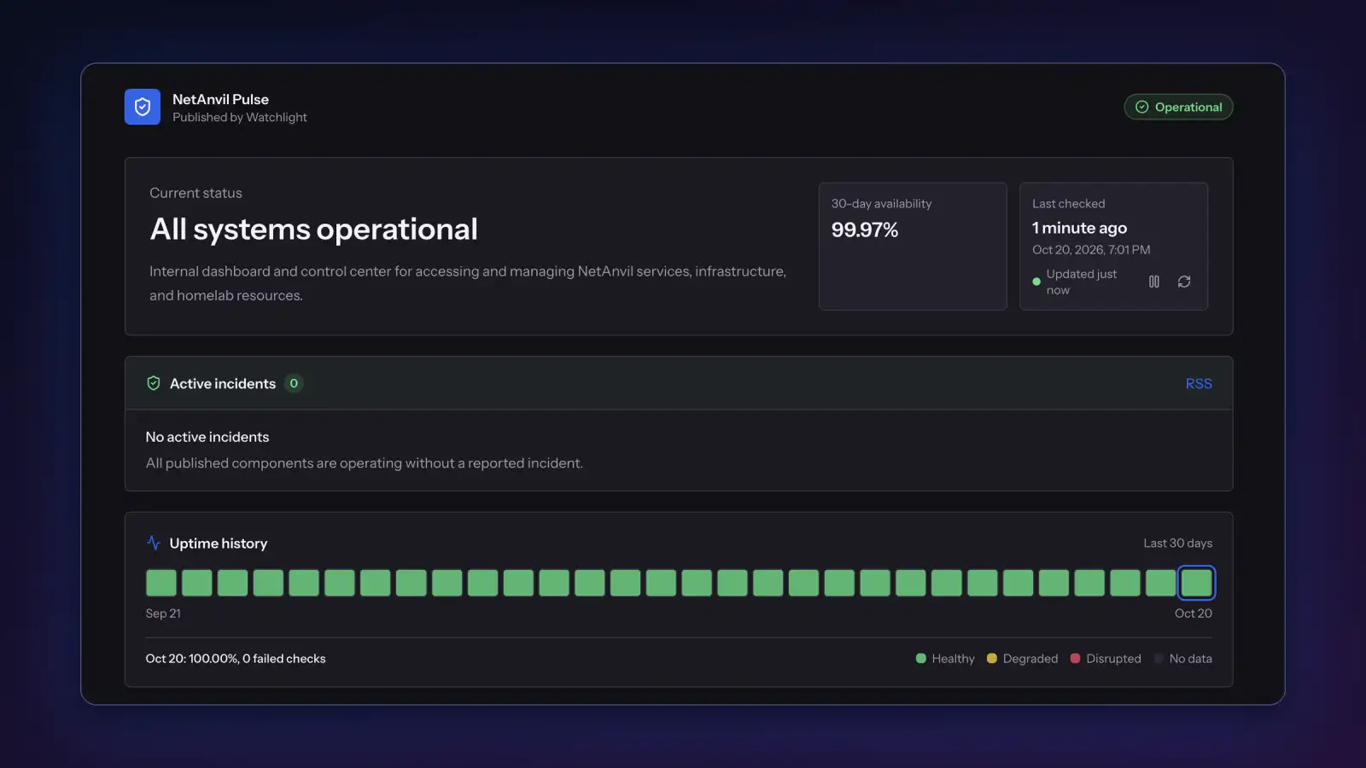Screen dimensions: 1366x768
Task: Click the No data legend dot
Action: coord(1159,658)
